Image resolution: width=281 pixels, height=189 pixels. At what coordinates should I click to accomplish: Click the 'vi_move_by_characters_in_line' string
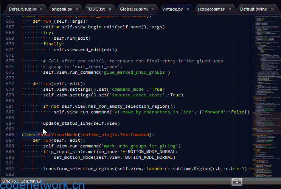pyautogui.click(x=153, y=112)
